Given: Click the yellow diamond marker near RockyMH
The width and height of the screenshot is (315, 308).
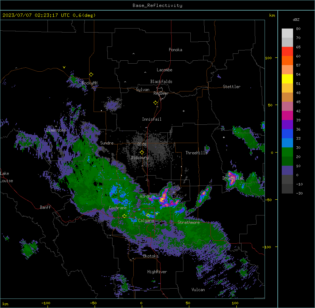Looking at the screenshot, I should tap(91, 74).
